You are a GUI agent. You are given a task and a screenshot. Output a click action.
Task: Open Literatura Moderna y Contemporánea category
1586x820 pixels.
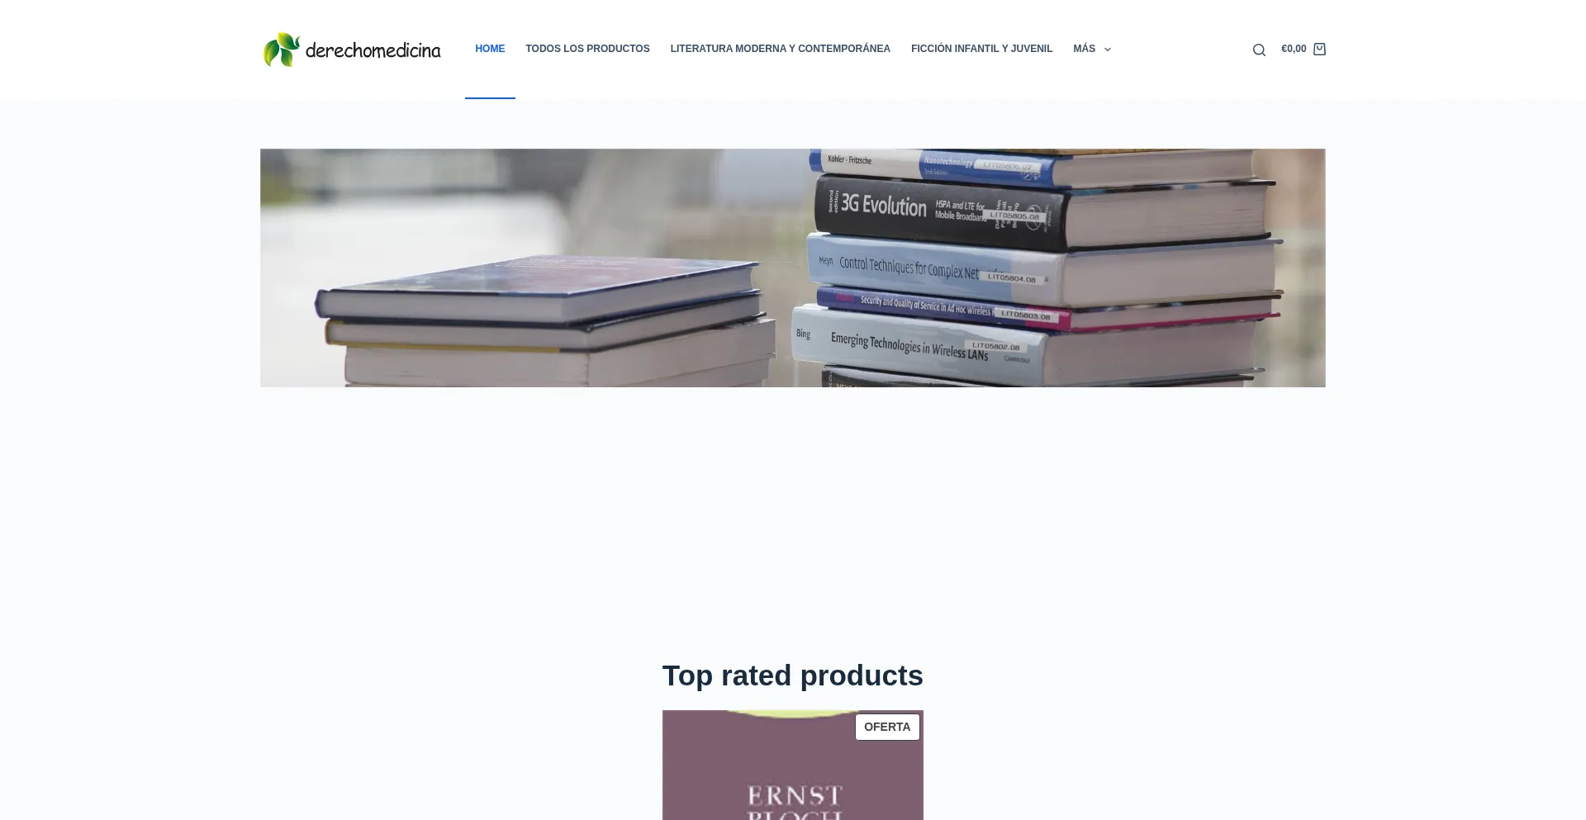(780, 49)
